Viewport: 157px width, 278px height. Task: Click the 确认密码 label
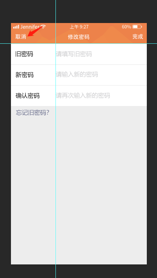28,96
